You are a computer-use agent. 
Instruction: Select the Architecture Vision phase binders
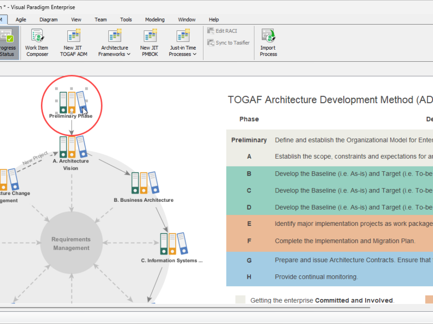tap(71, 147)
